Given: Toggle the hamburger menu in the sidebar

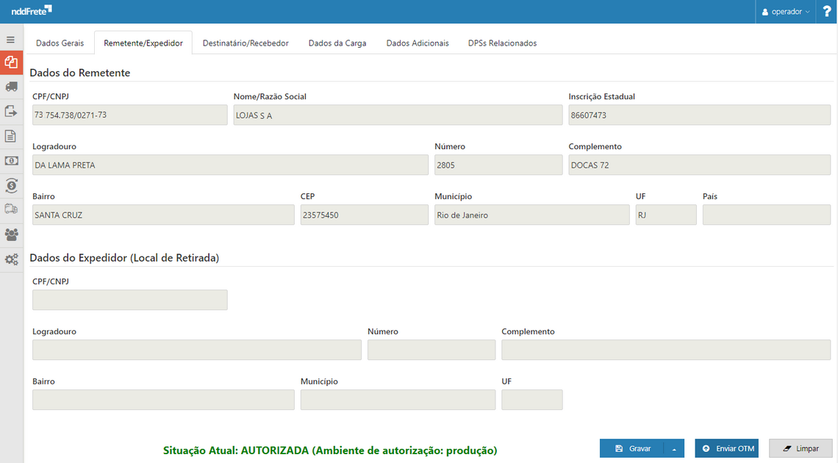Looking at the screenshot, I should coord(11,40).
